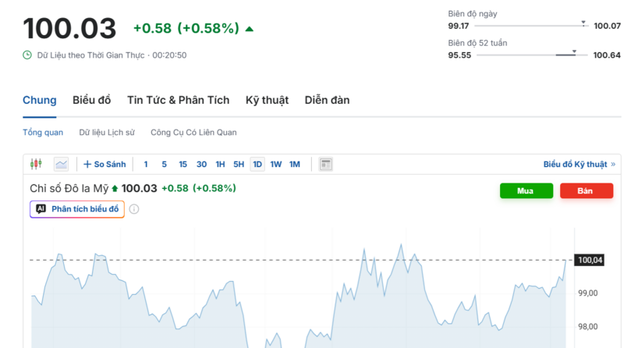Click the Biên độ 52 tuần range slider
Viewport: 624px width, 348px height.
click(532, 55)
